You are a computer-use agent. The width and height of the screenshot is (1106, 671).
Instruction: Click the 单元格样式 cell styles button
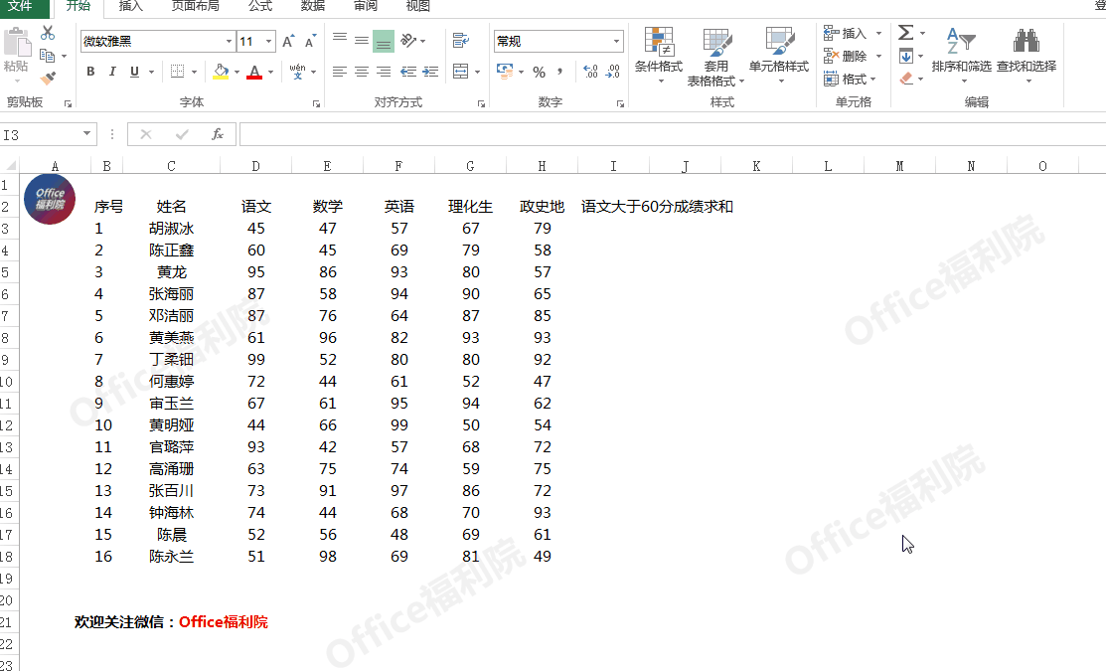click(x=779, y=56)
